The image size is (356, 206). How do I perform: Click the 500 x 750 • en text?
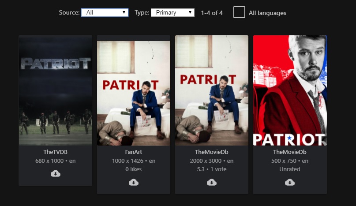tap(290, 161)
